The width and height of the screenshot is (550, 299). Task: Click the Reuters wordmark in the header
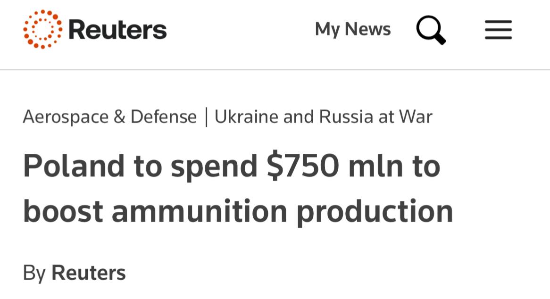tap(117, 30)
